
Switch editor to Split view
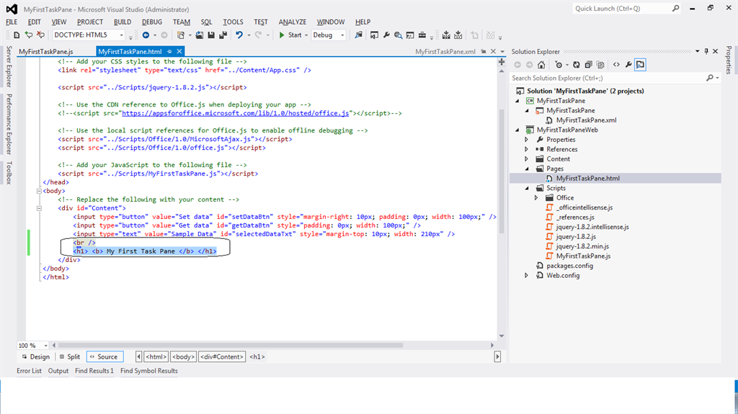[x=71, y=356]
